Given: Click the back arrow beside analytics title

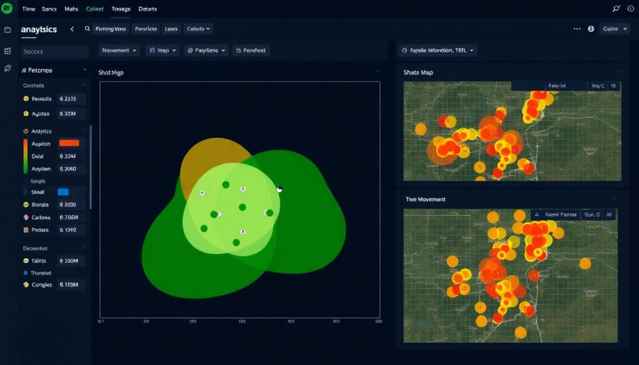Looking at the screenshot, I should pyautogui.click(x=72, y=29).
